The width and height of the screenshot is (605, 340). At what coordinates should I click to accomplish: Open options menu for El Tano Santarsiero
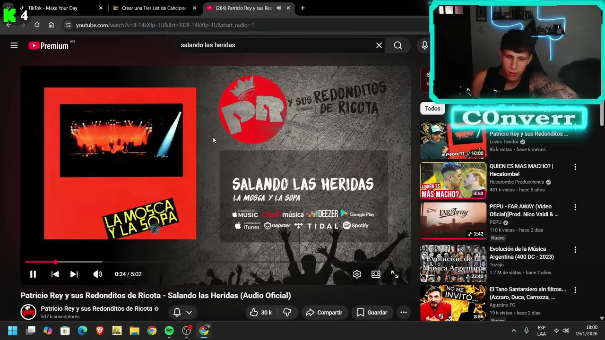tap(575, 289)
